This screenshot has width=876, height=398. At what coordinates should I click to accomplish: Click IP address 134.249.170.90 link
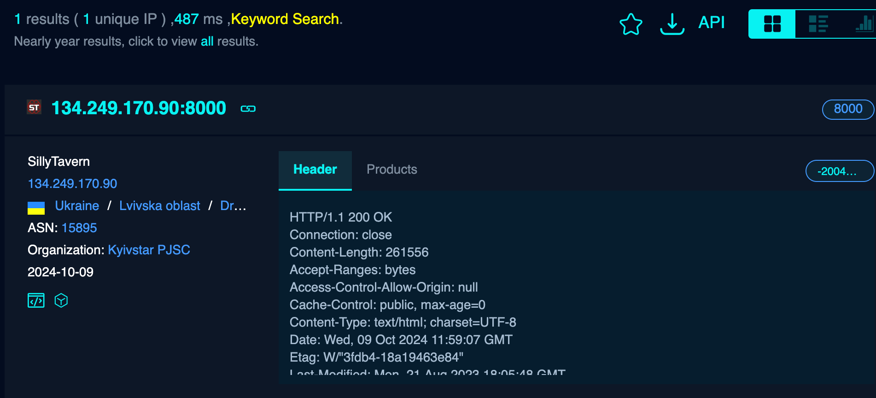pos(72,184)
